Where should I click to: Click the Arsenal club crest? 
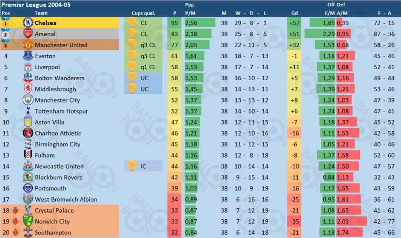[x=28, y=34]
